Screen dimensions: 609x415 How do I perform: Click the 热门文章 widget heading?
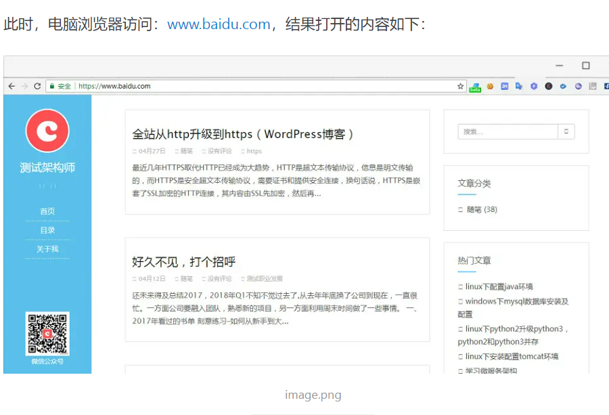pyautogui.click(x=474, y=261)
